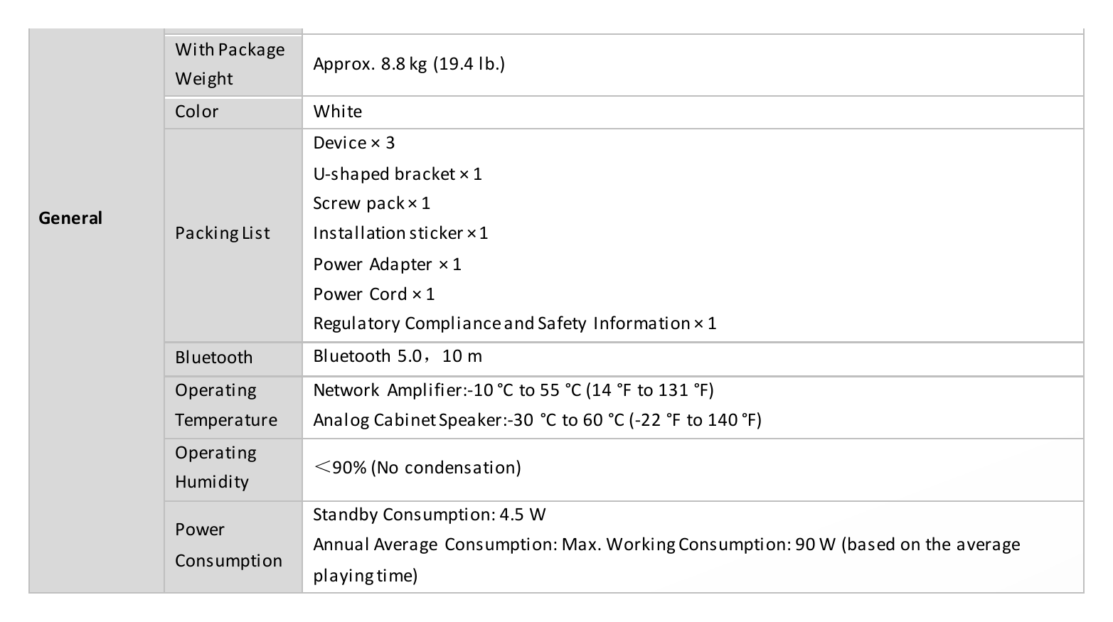Click the Approx. 8.8 kg weight value
Image resolution: width=1113 pixels, height=622 pixels.
tap(409, 64)
